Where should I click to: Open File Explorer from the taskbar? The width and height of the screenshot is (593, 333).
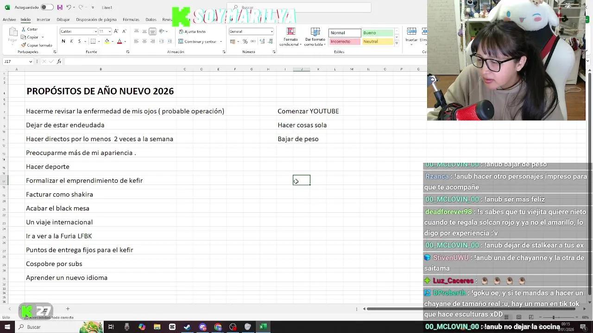click(157, 327)
